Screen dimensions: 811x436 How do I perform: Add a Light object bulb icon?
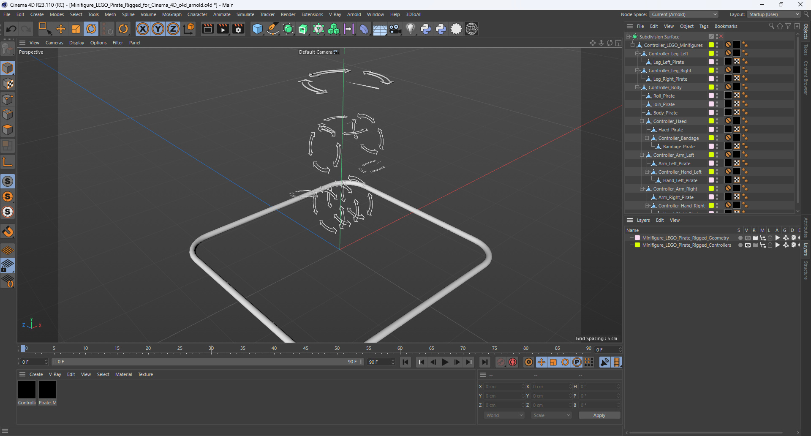coord(410,29)
